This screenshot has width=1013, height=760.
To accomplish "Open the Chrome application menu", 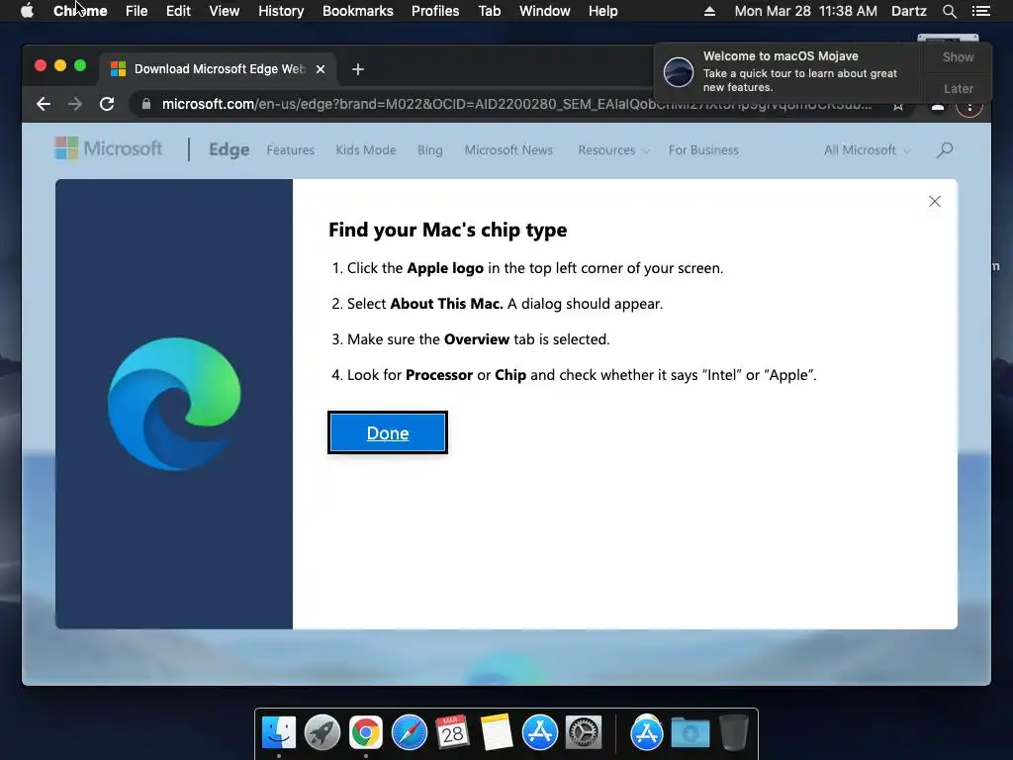I will tap(80, 11).
